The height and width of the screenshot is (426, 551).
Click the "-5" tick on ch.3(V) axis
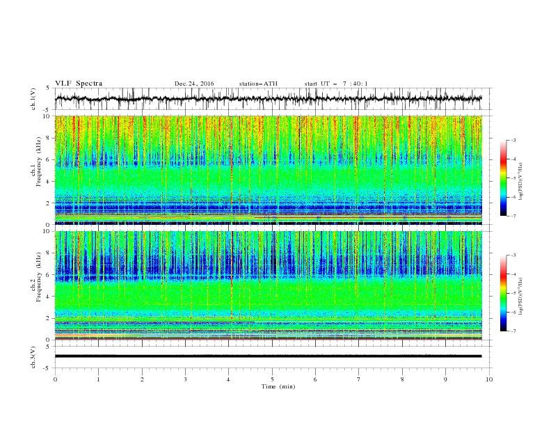(47, 368)
